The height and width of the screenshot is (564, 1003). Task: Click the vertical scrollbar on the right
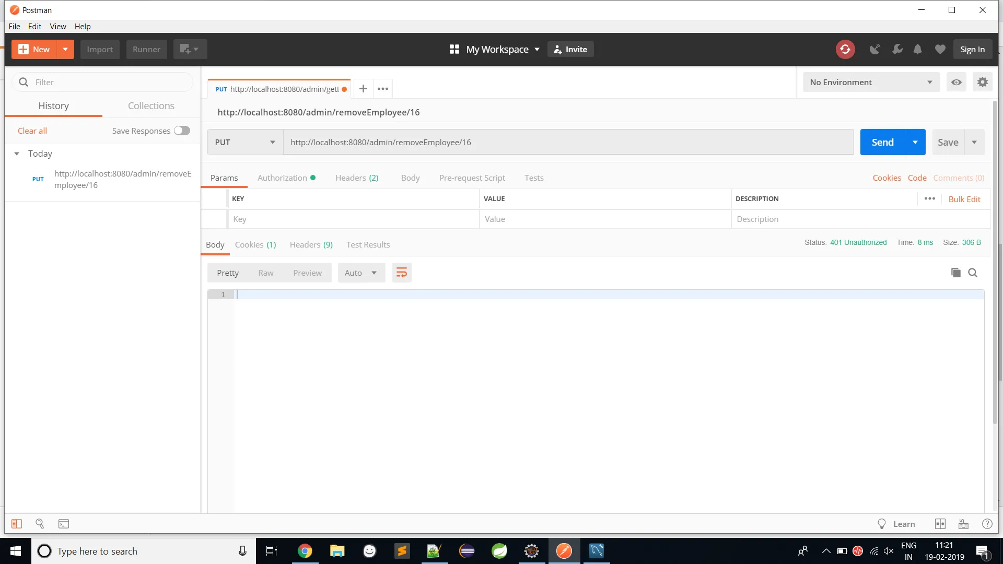point(995,261)
